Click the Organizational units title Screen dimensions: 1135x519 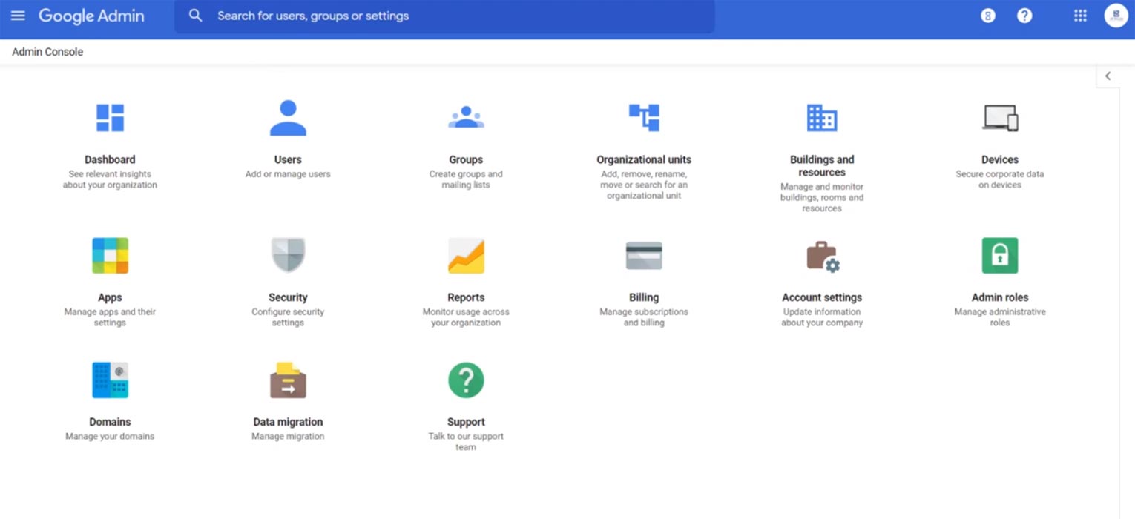[x=644, y=159]
